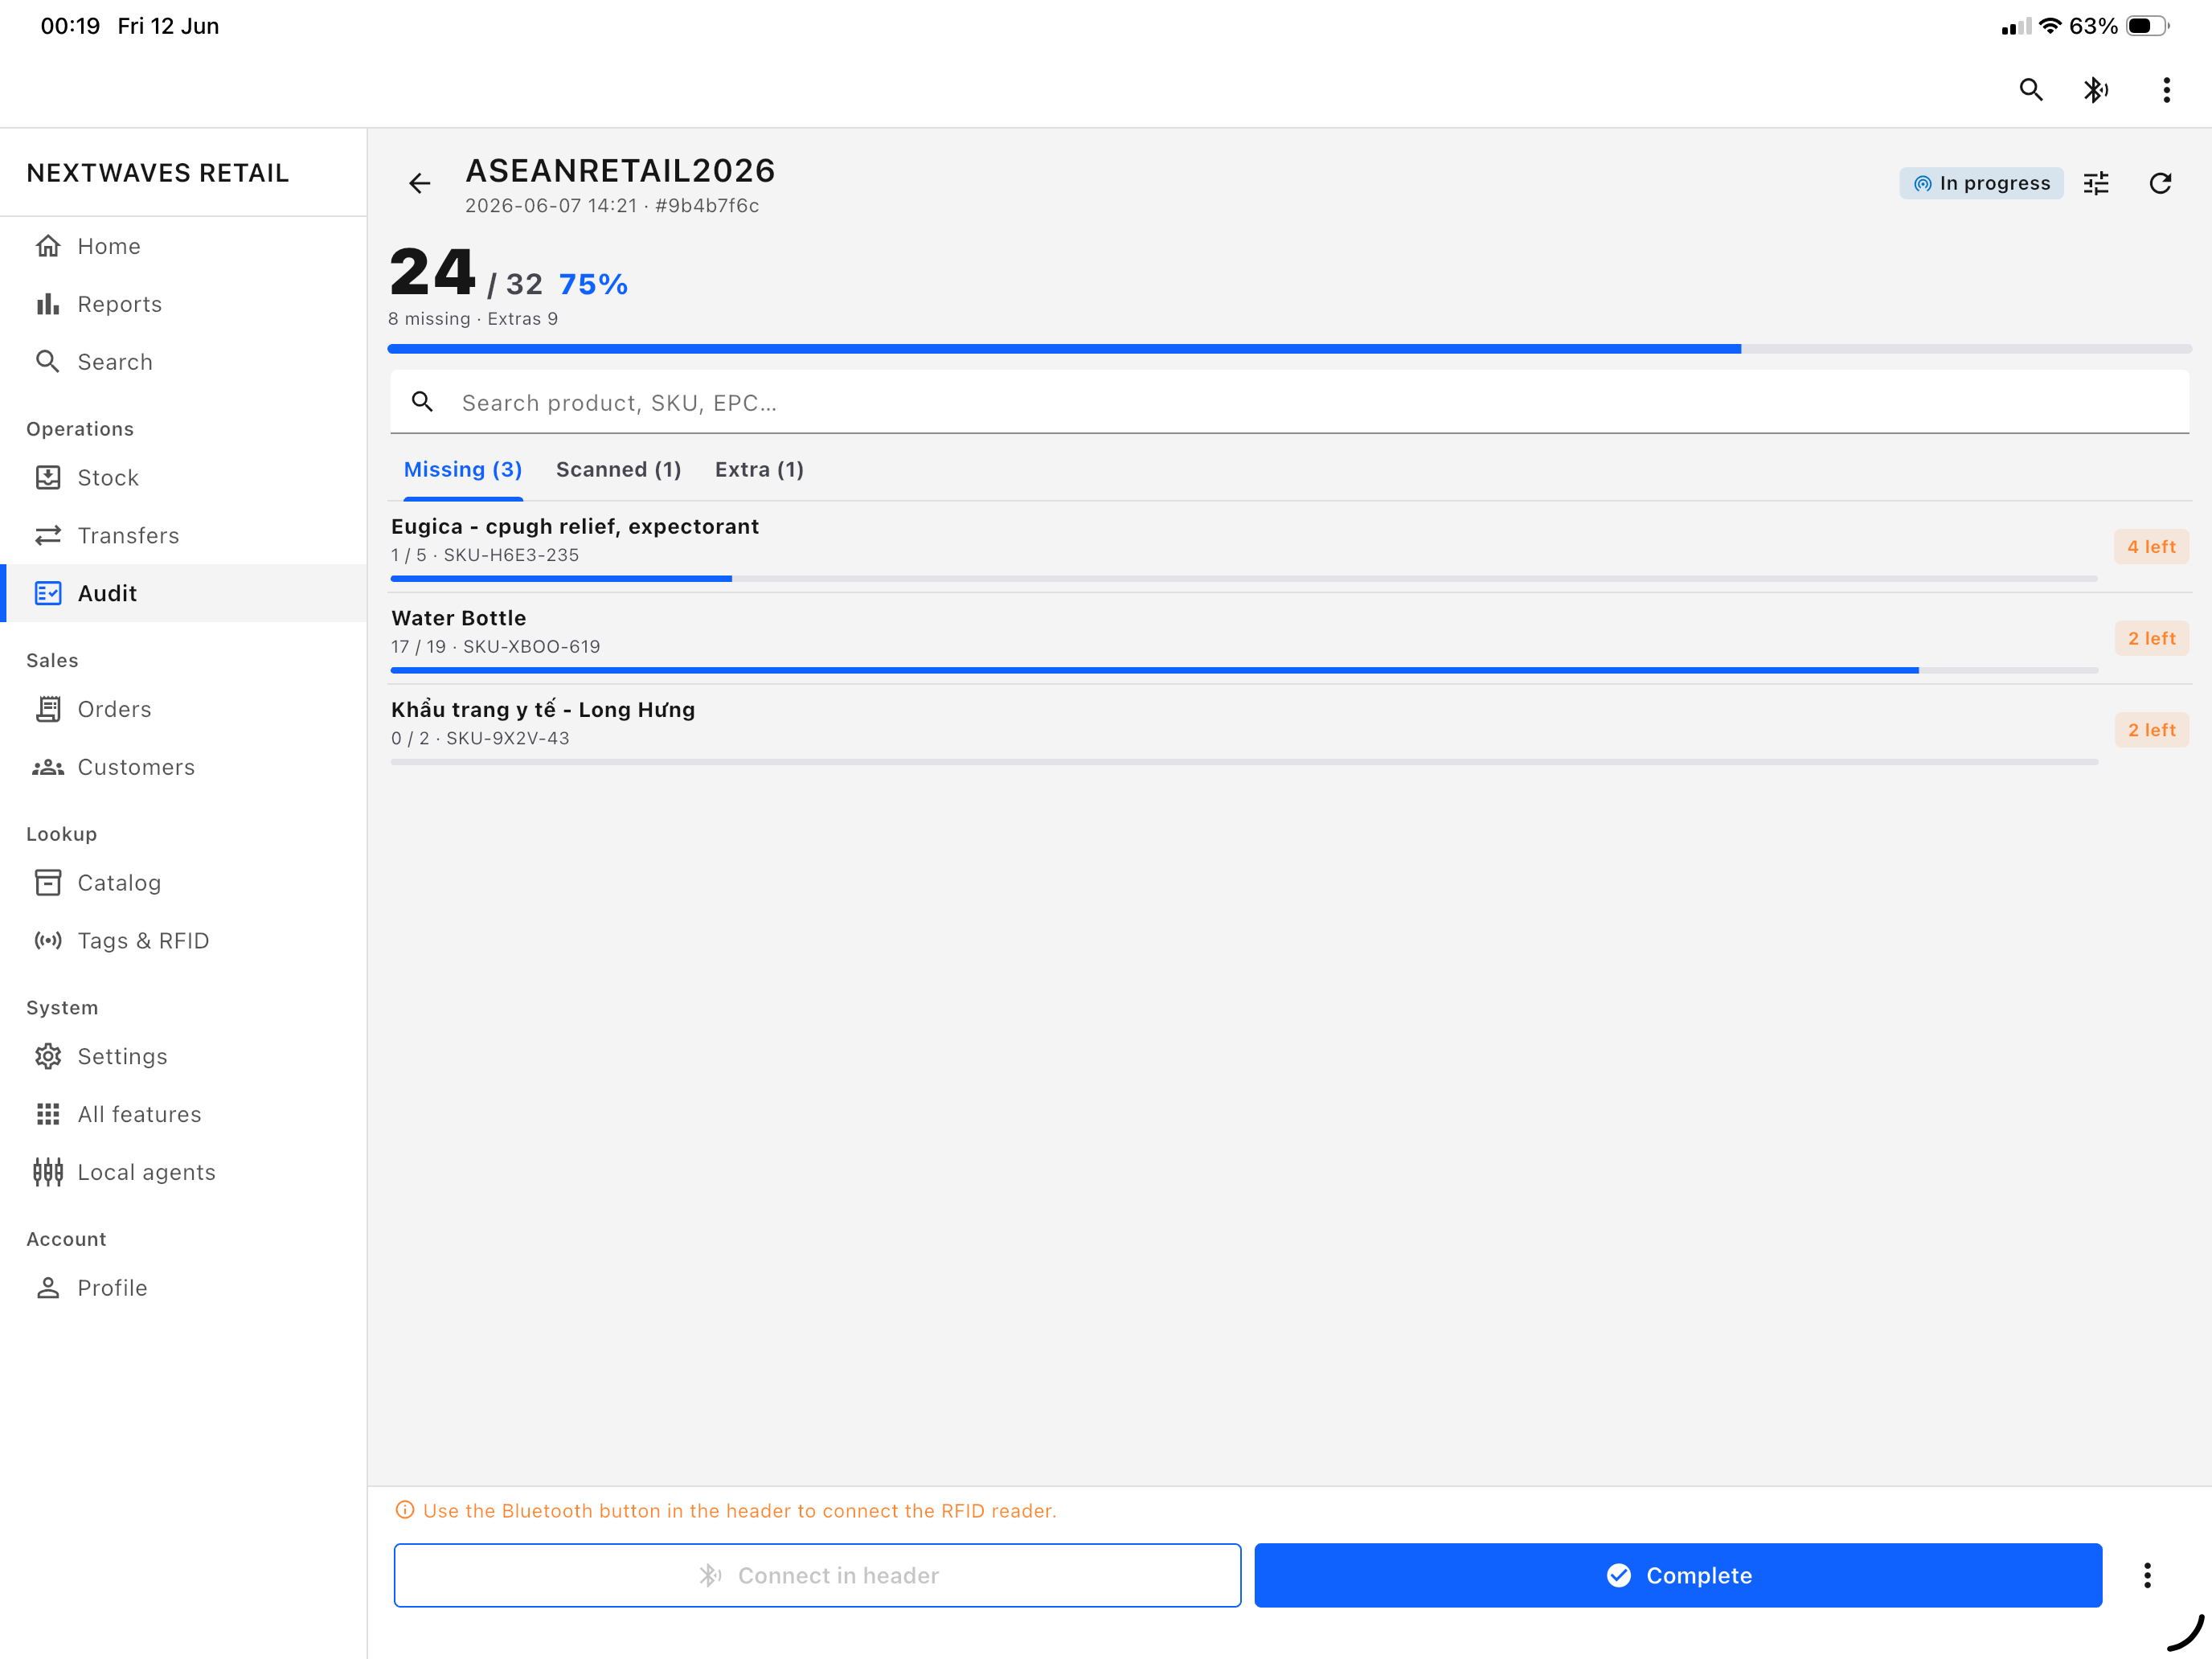Switch to the Extra (1) tab
Screen dimensions: 2212x1659
(x=759, y=469)
